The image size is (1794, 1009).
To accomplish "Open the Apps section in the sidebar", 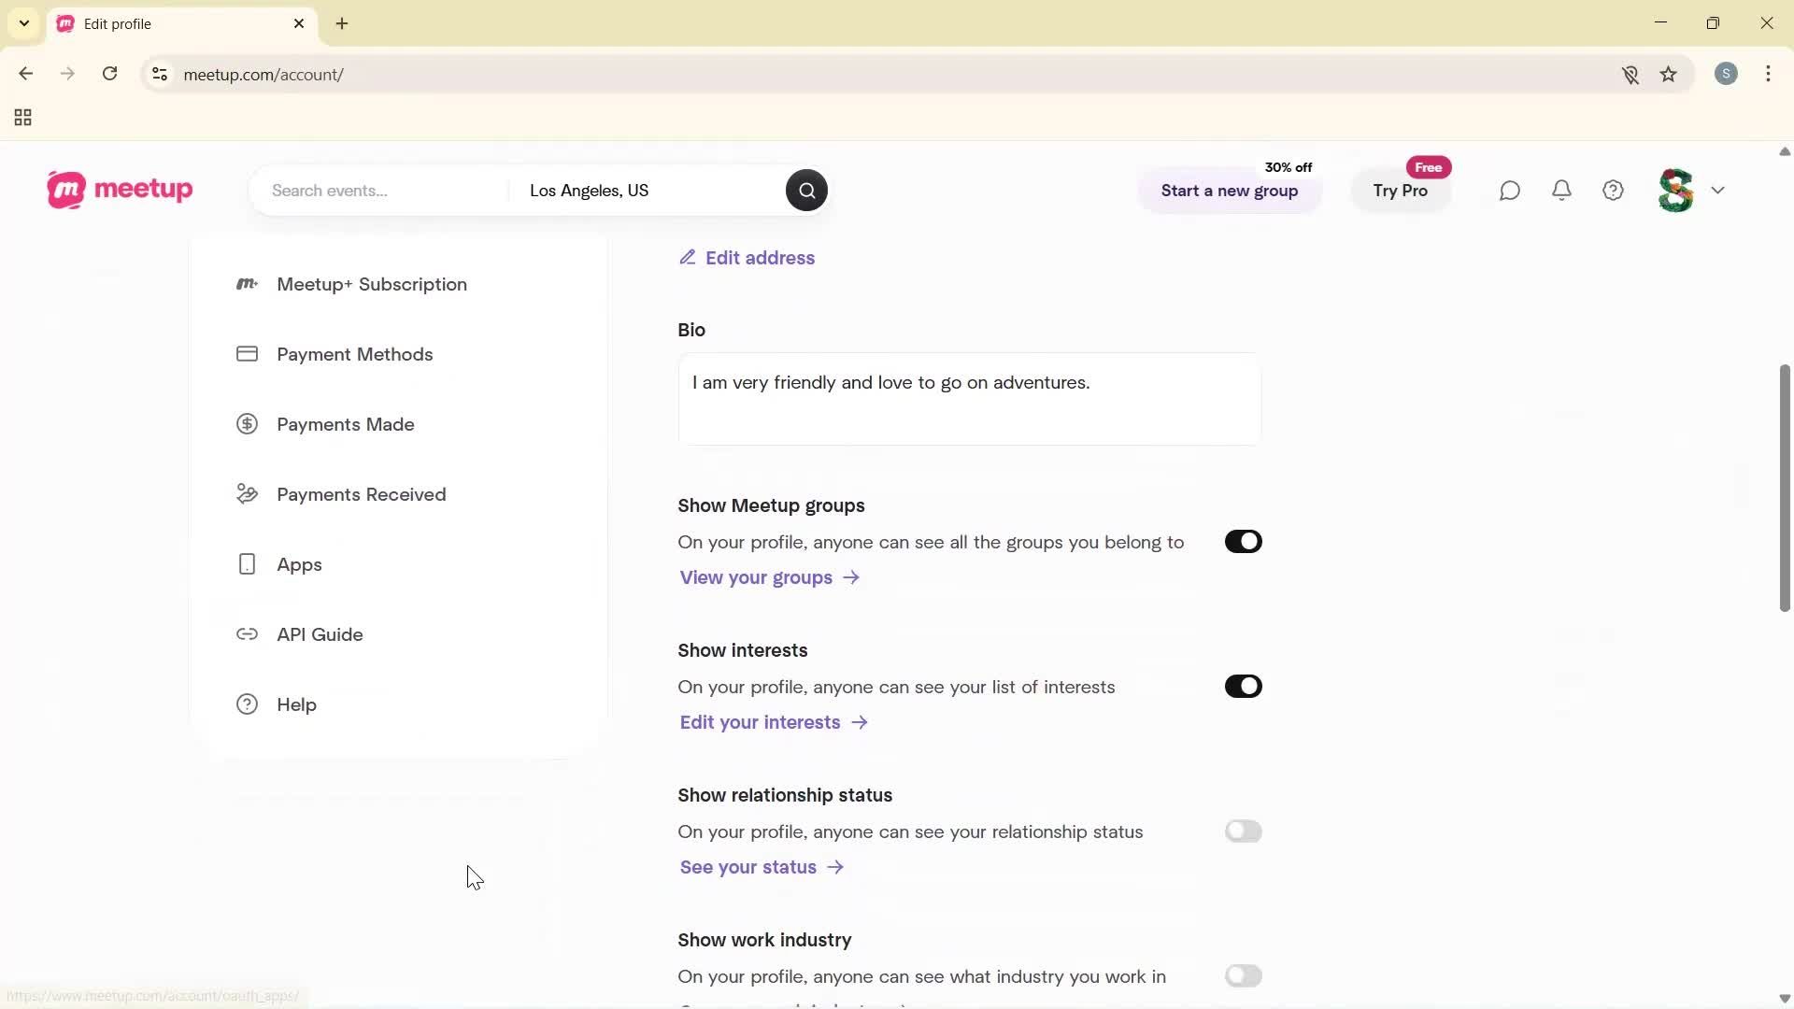I will [298, 563].
